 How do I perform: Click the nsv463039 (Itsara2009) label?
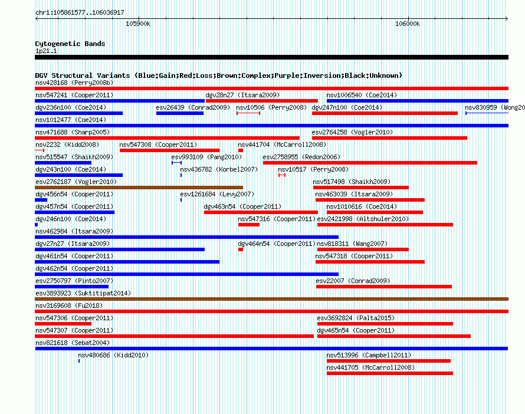[354, 194]
